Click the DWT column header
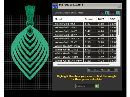Image resolution: width=130 pixels, height=97 pixels. point(103,19)
